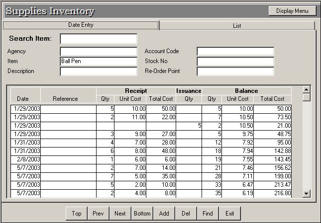
Task: Select the Date Entry tab
Action: (x=81, y=25)
